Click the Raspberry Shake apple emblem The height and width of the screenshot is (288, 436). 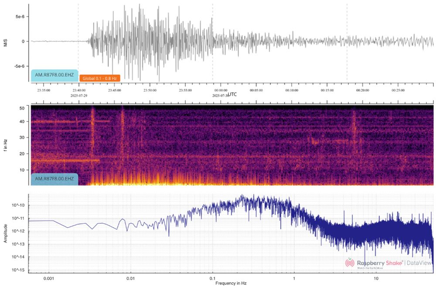[x=349, y=259]
